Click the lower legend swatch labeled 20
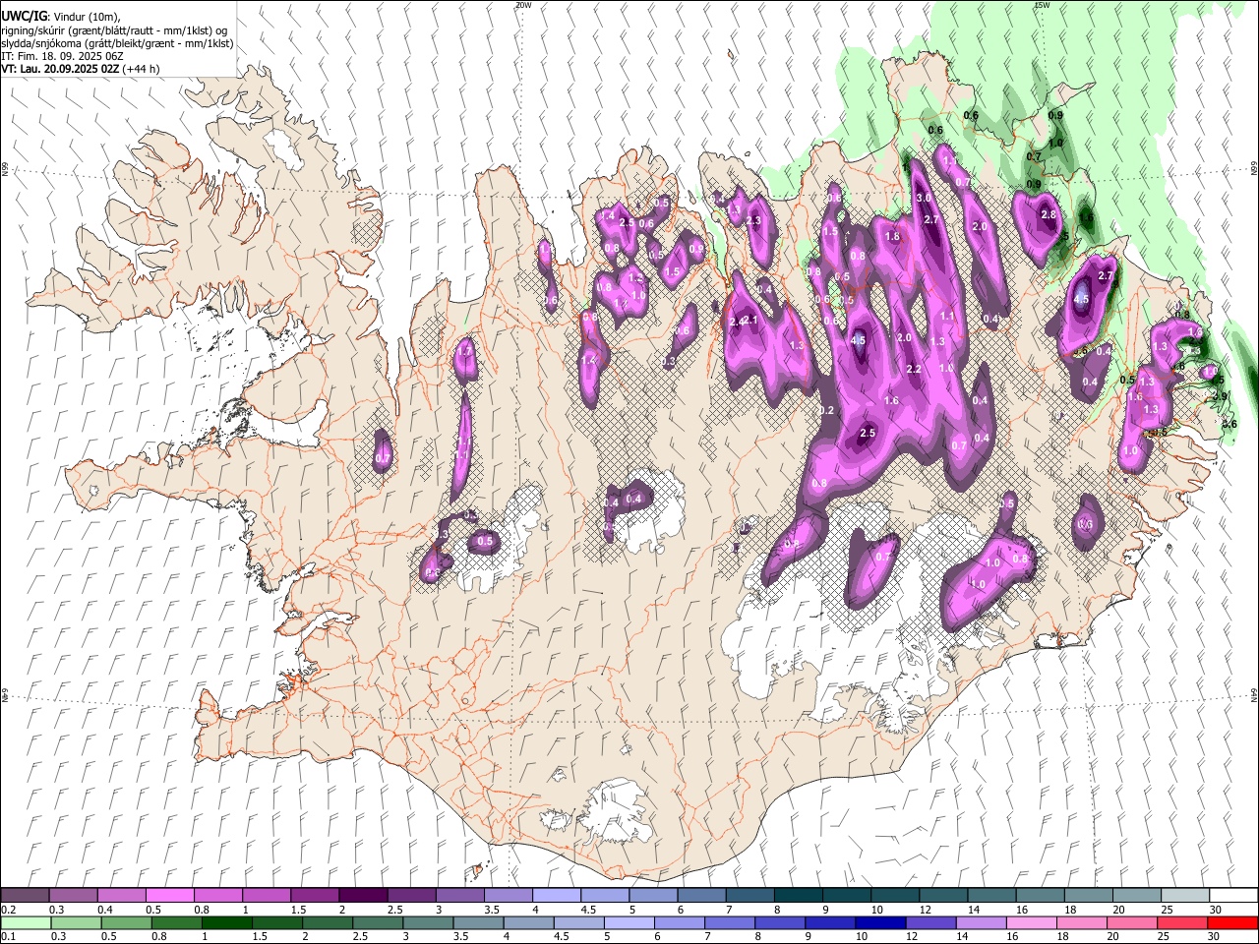Image resolution: width=1259 pixels, height=944 pixels. 1131,922
